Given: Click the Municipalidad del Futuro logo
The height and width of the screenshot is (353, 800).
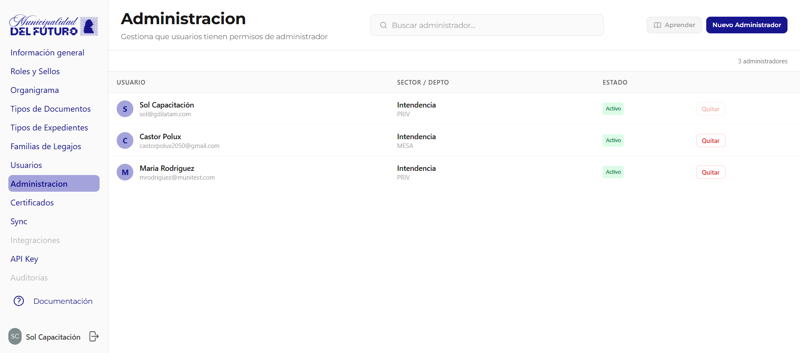Looking at the screenshot, I should tap(54, 26).
